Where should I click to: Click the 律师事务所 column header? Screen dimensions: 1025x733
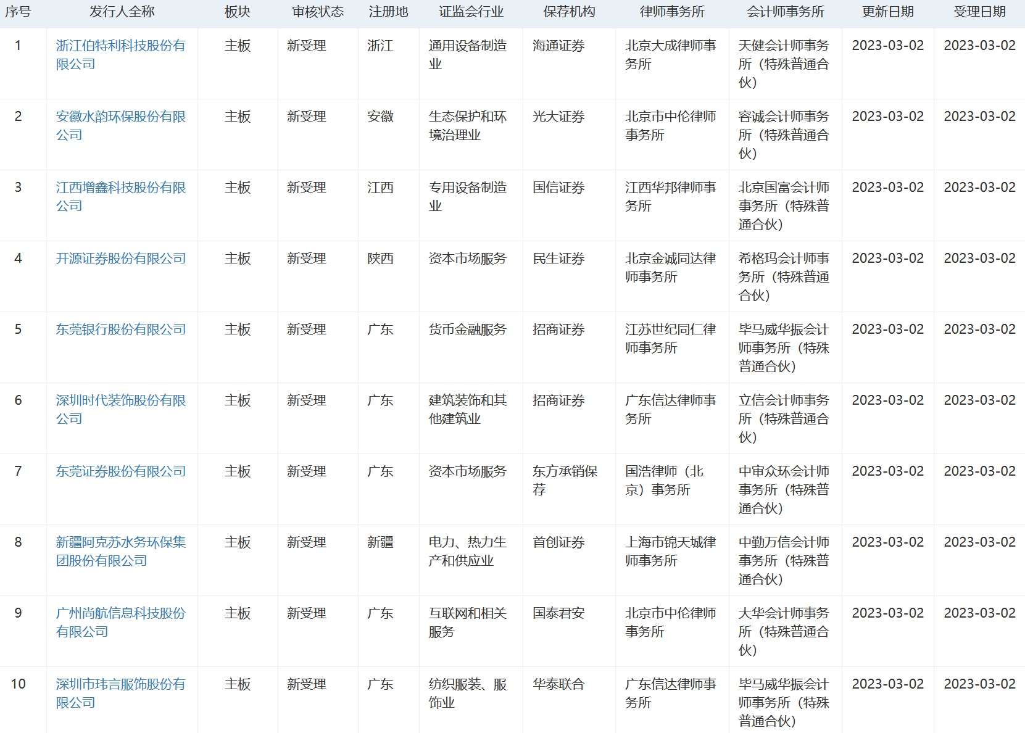(x=672, y=12)
